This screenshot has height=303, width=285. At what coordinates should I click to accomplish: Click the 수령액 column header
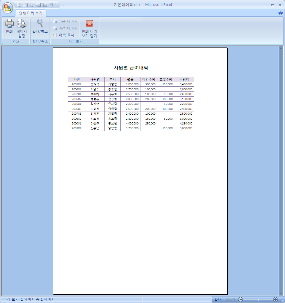point(184,79)
